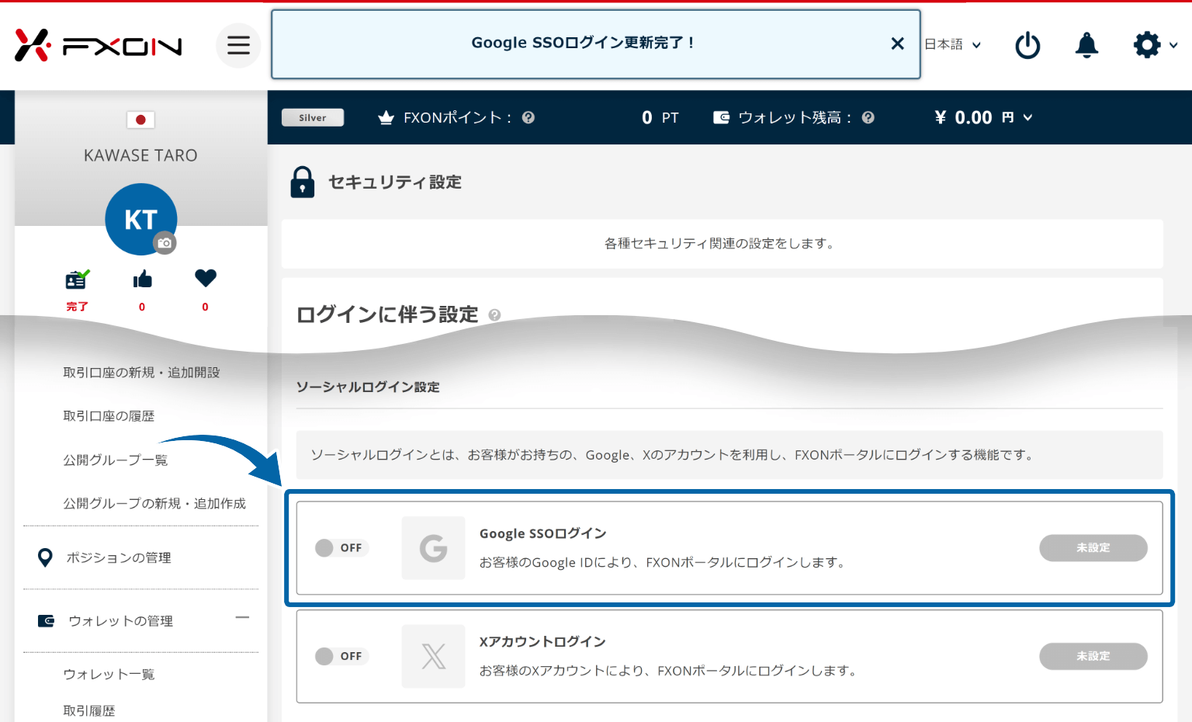
Task: Click the セキュリティ設定 heading
Action: point(395,182)
